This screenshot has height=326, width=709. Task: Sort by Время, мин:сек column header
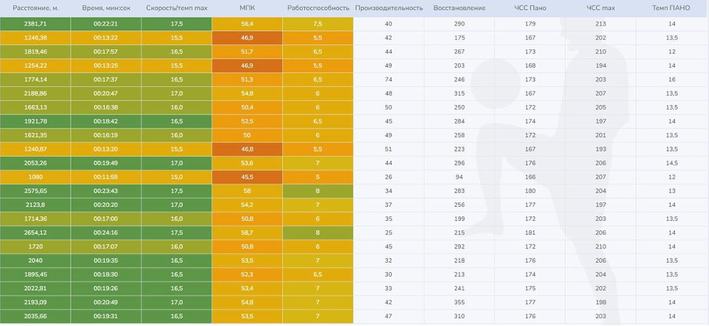coord(106,7)
